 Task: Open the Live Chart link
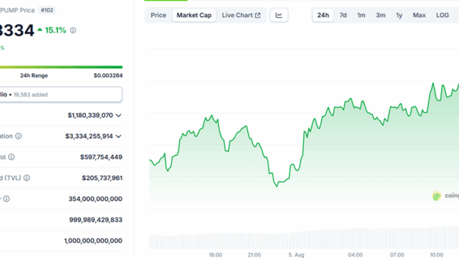[241, 15]
